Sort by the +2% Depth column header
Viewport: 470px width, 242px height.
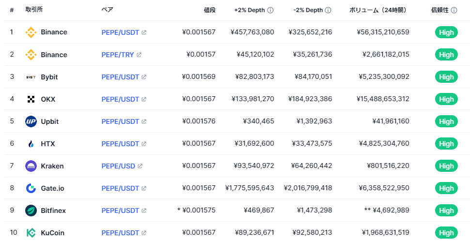[x=250, y=10]
